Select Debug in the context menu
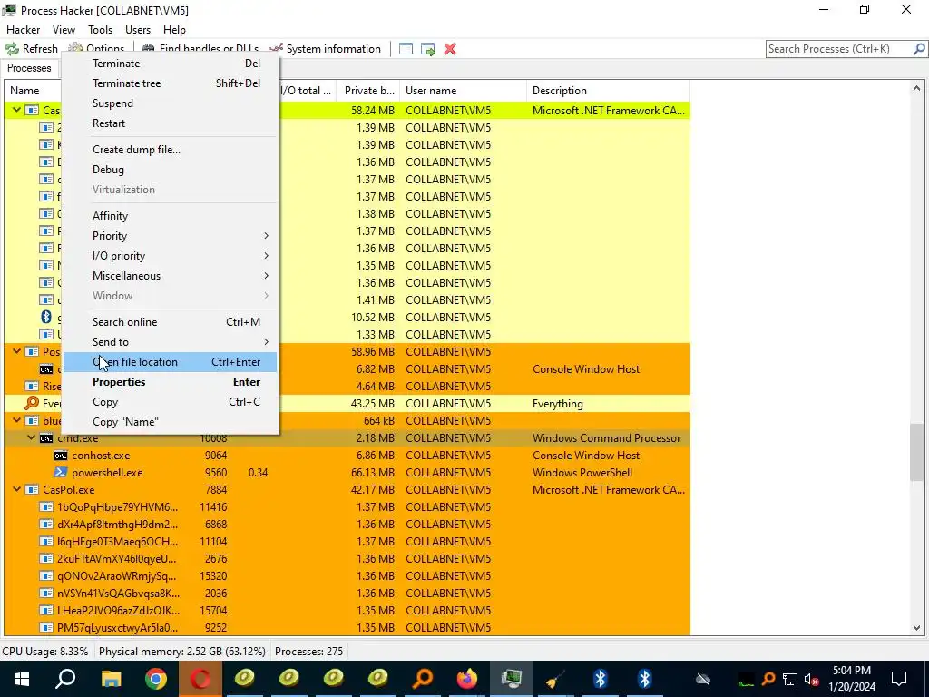Image resolution: width=929 pixels, height=697 pixels. [x=170, y=170]
